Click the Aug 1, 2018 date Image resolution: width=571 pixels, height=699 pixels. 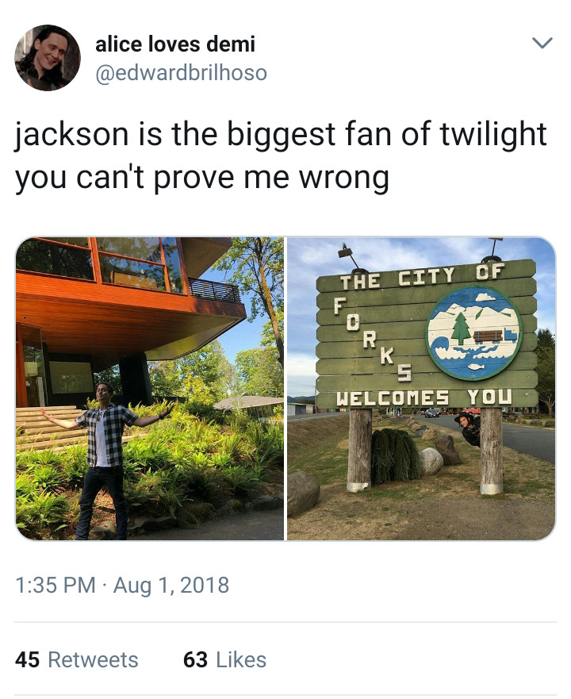171,585
